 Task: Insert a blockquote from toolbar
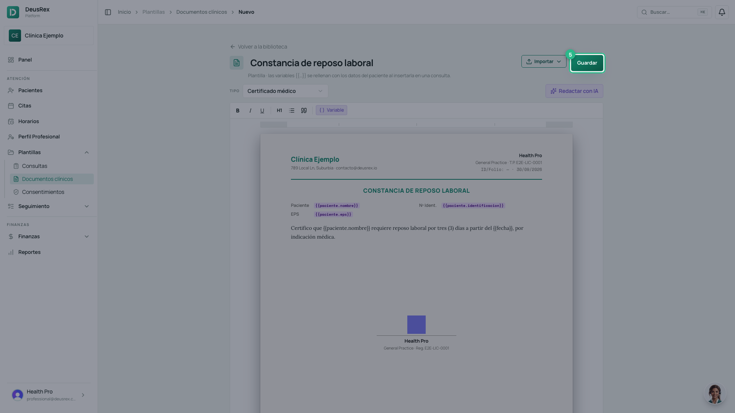click(304, 111)
